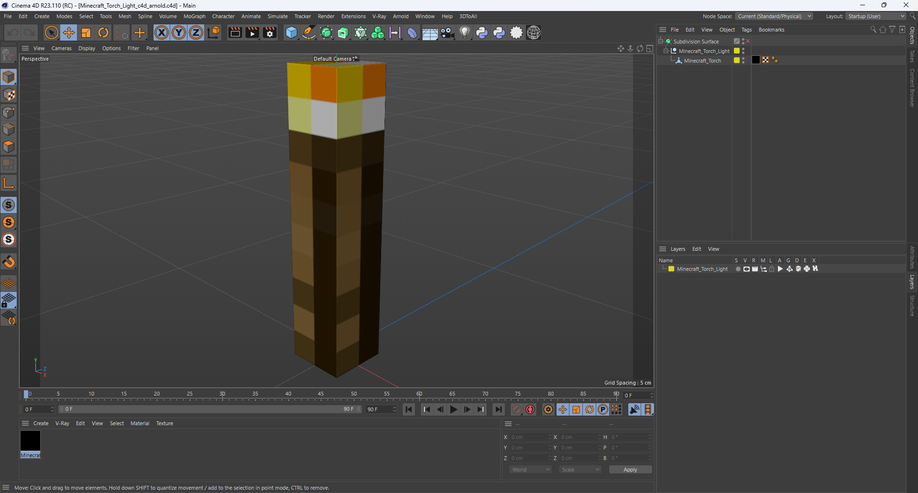Toggle layer Solo dot for Minecraft_Torch_Light
The image size is (918, 493).
[738, 269]
